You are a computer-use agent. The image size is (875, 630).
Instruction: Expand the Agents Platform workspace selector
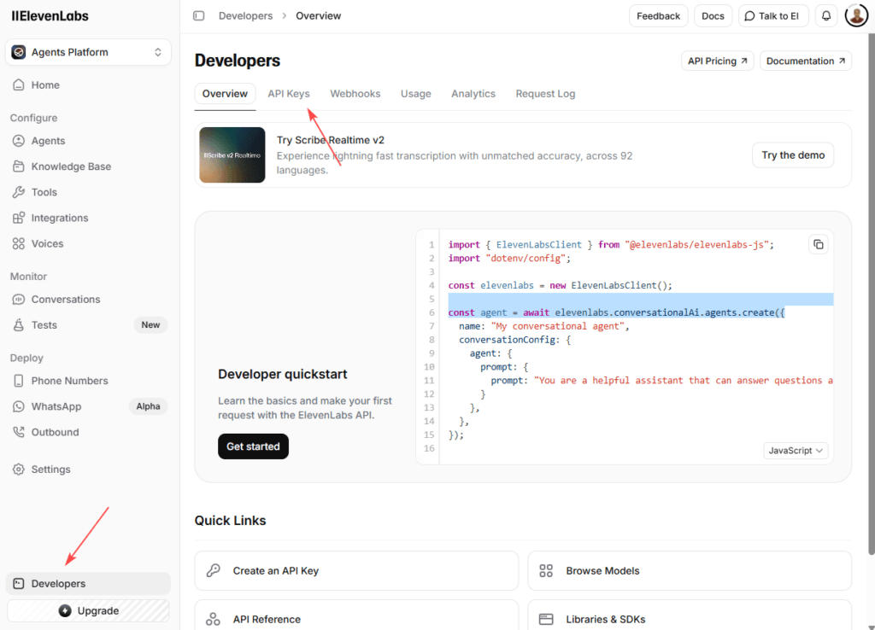tap(88, 52)
